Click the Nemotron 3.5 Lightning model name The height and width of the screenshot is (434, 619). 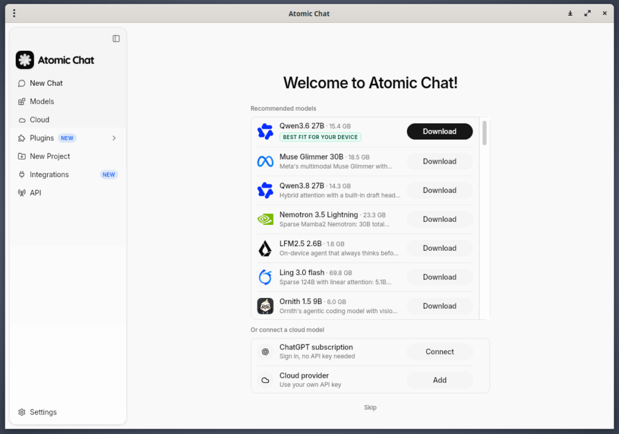coord(319,215)
